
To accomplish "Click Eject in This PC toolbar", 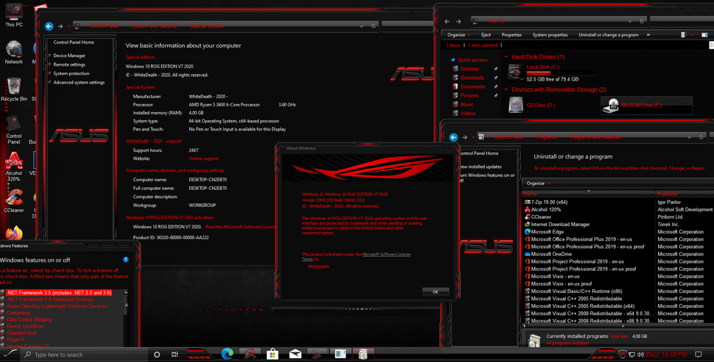I will tap(486, 35).
